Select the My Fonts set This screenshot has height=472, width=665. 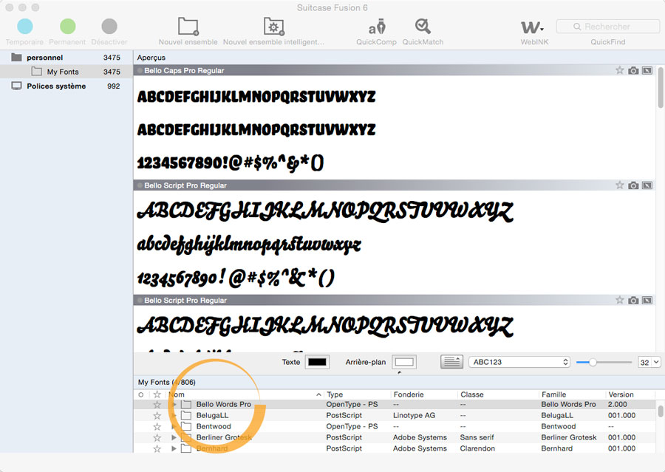66,72
